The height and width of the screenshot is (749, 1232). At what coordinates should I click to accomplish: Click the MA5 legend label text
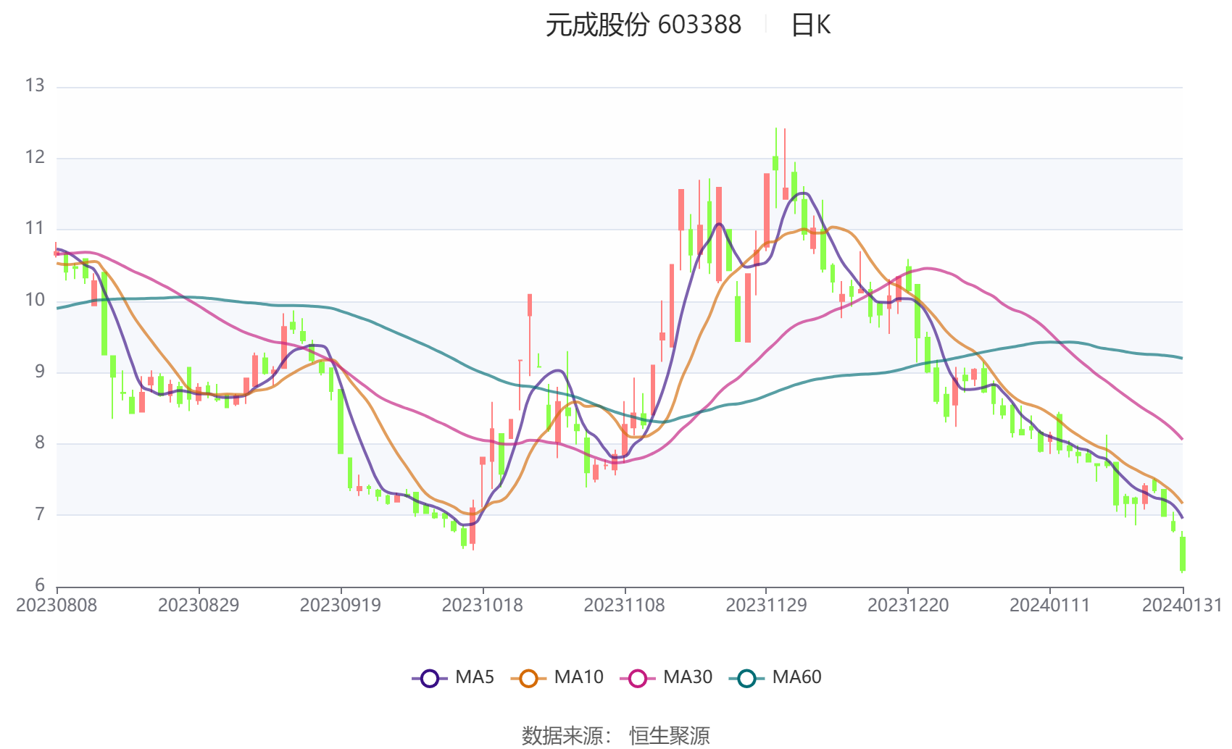pyautogui.click(x=475, y=677)
